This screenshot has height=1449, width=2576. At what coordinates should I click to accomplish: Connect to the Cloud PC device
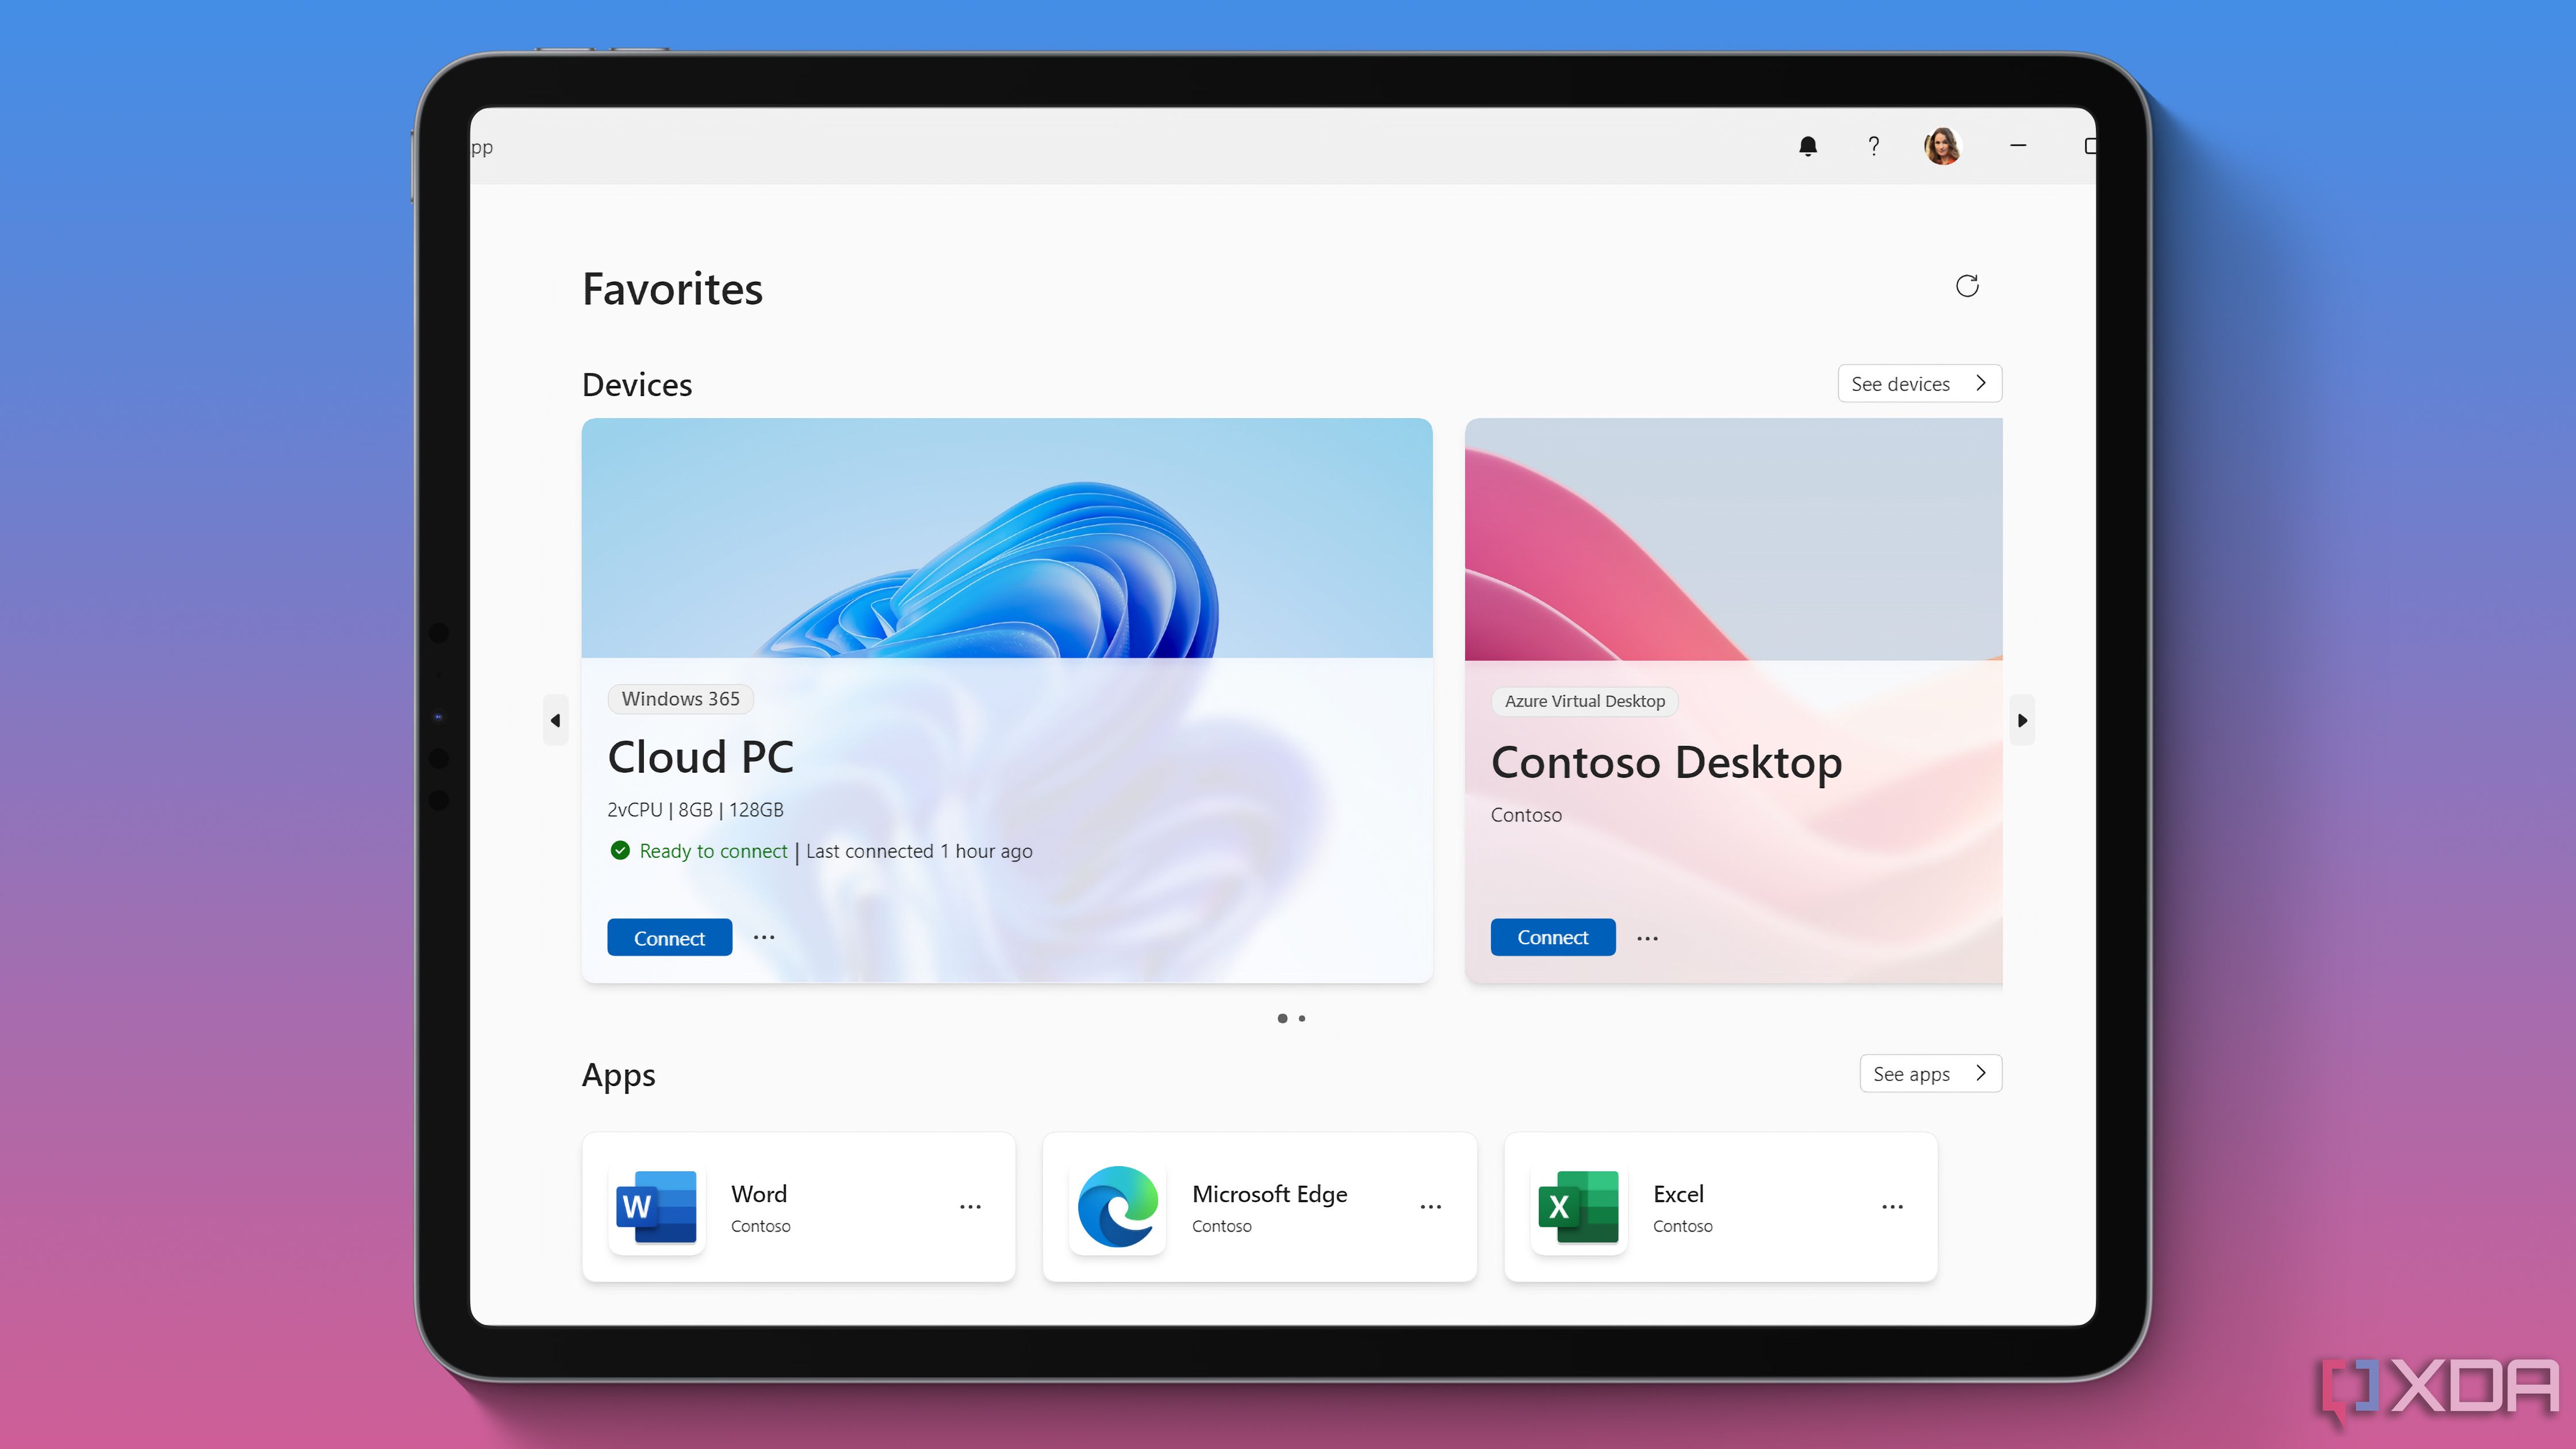669,936
